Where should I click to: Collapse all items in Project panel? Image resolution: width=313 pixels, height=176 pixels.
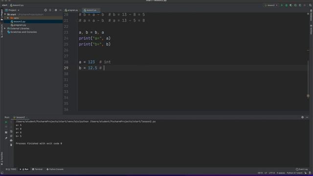(x=50, y=10)
